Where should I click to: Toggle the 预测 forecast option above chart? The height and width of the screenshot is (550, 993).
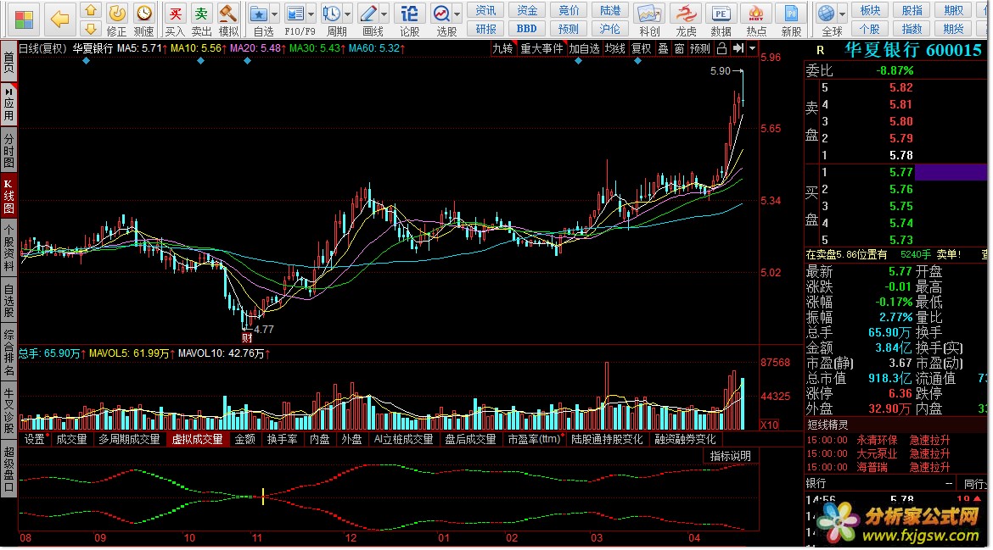click(700, 48)
